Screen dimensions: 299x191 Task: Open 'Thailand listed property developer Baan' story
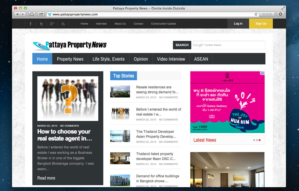156,156
